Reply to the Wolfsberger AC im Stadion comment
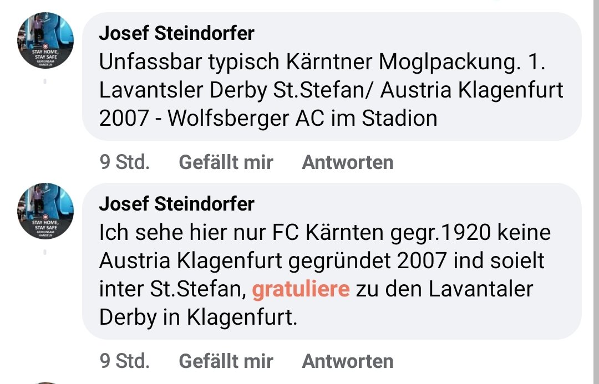The height and width of the screenshot is (384, 599). [x=348, y=162]
